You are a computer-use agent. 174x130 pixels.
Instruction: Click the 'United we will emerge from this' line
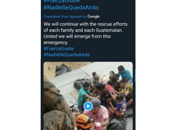77,36
